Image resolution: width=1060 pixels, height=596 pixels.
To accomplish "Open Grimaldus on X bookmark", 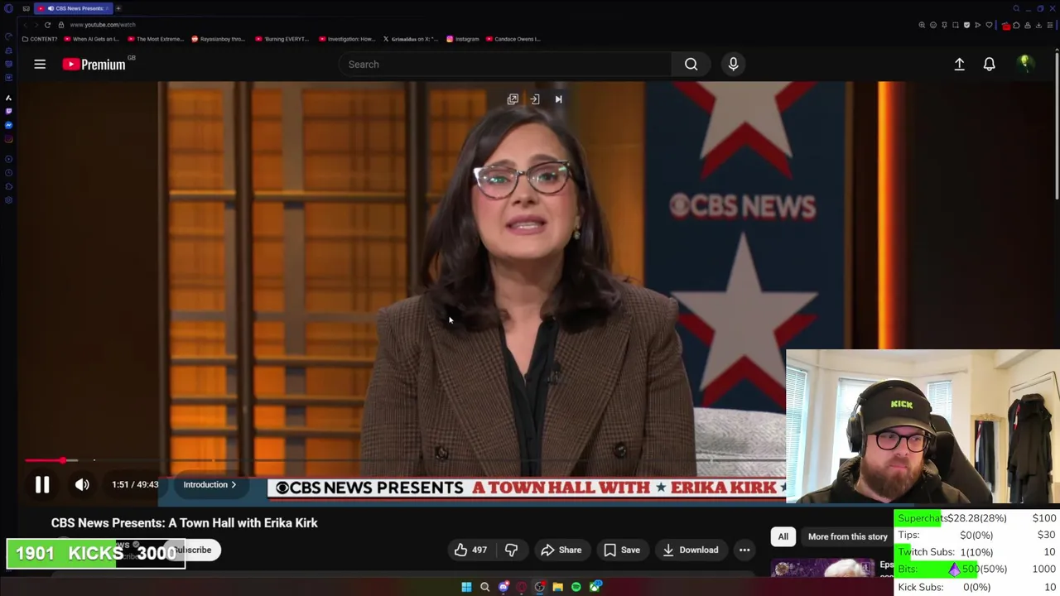I will tap(410, 39).
